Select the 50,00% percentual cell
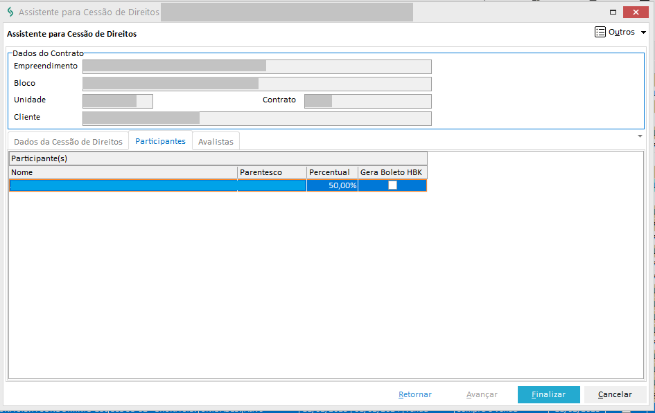Viewport: 655px width, 413px height. tap(332, 185)
